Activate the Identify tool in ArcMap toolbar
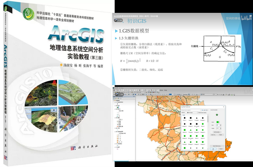 pos(135,94)
